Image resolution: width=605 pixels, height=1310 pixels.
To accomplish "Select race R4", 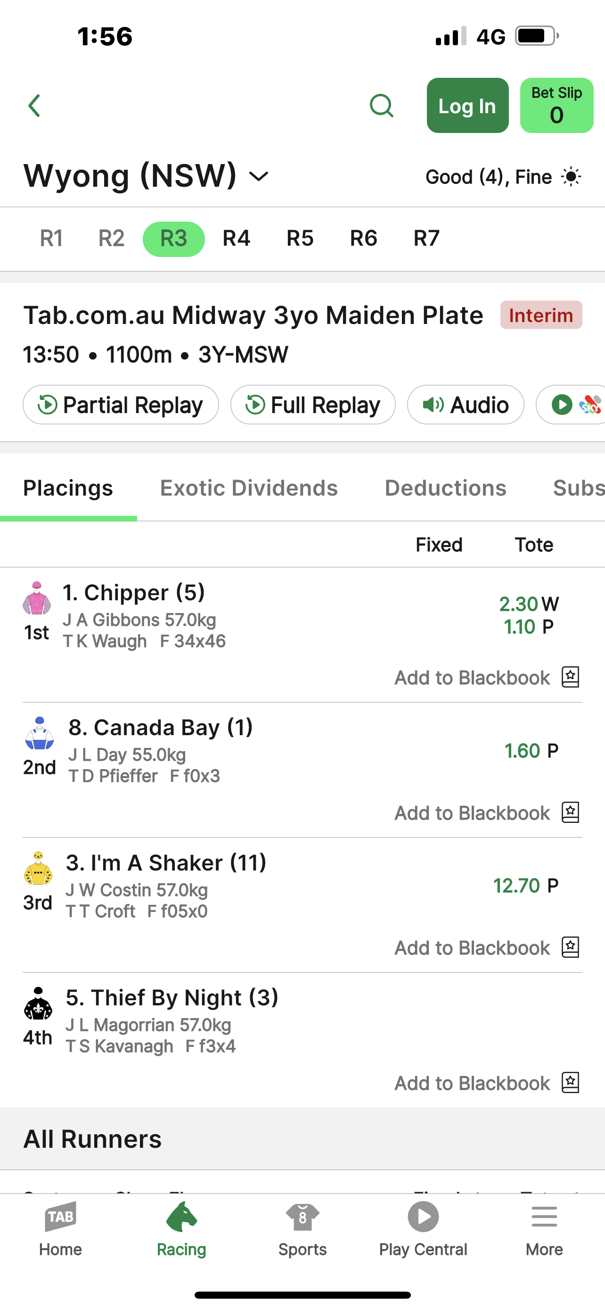I will click(236, 239).
